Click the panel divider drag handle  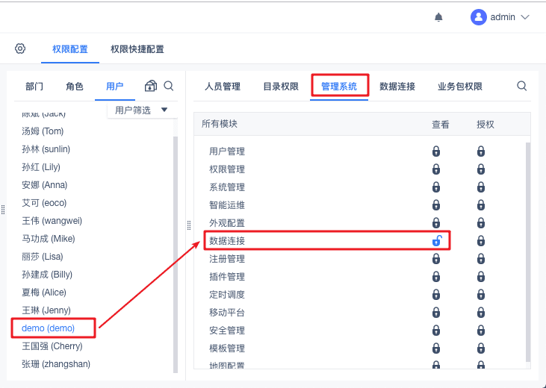pyautogui.click(x=188, y=225)
